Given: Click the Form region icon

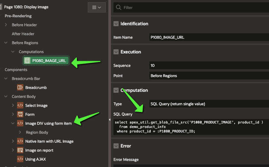Looking at the screenshot, I should [20, 114].
